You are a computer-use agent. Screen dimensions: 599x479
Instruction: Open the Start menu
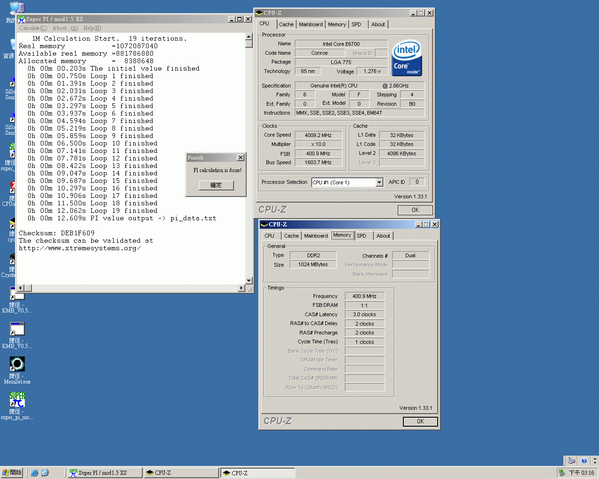coord(12,472)
